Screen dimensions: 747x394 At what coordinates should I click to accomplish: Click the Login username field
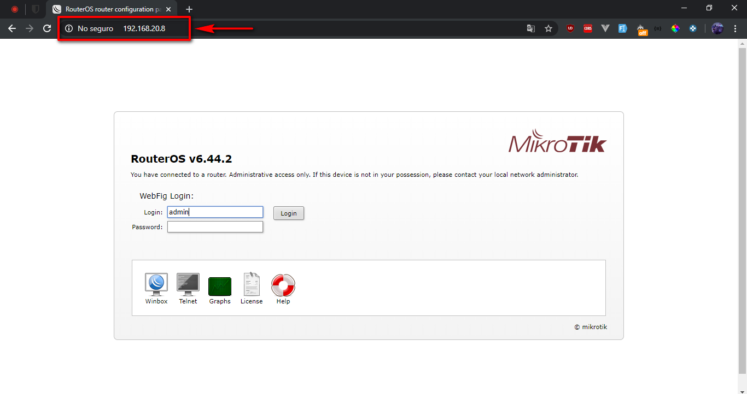click(215, 212)
